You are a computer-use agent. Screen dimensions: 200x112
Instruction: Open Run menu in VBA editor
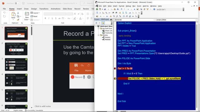click(x=134, y=6)
